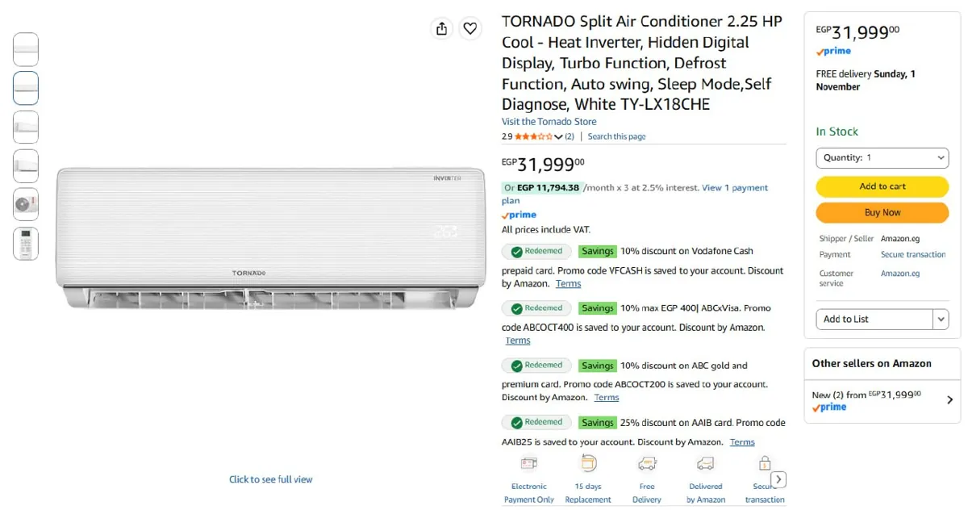Open Terms link for AAIB25 promo

[742, 442]
